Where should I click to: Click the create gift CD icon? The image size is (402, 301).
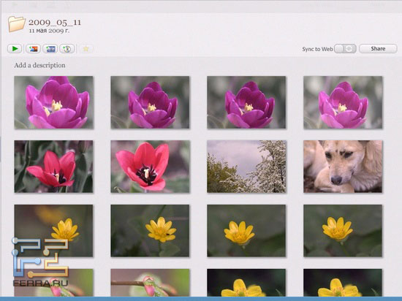pos(67,49)
